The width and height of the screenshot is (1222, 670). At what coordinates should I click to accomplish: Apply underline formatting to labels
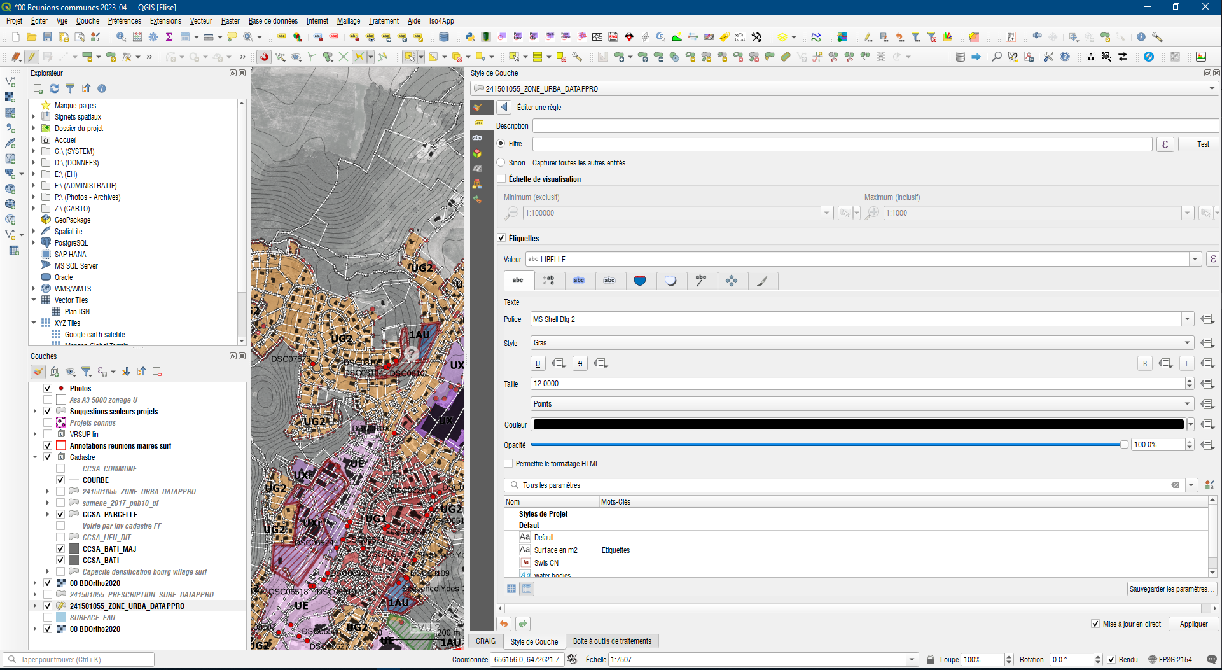538,363
